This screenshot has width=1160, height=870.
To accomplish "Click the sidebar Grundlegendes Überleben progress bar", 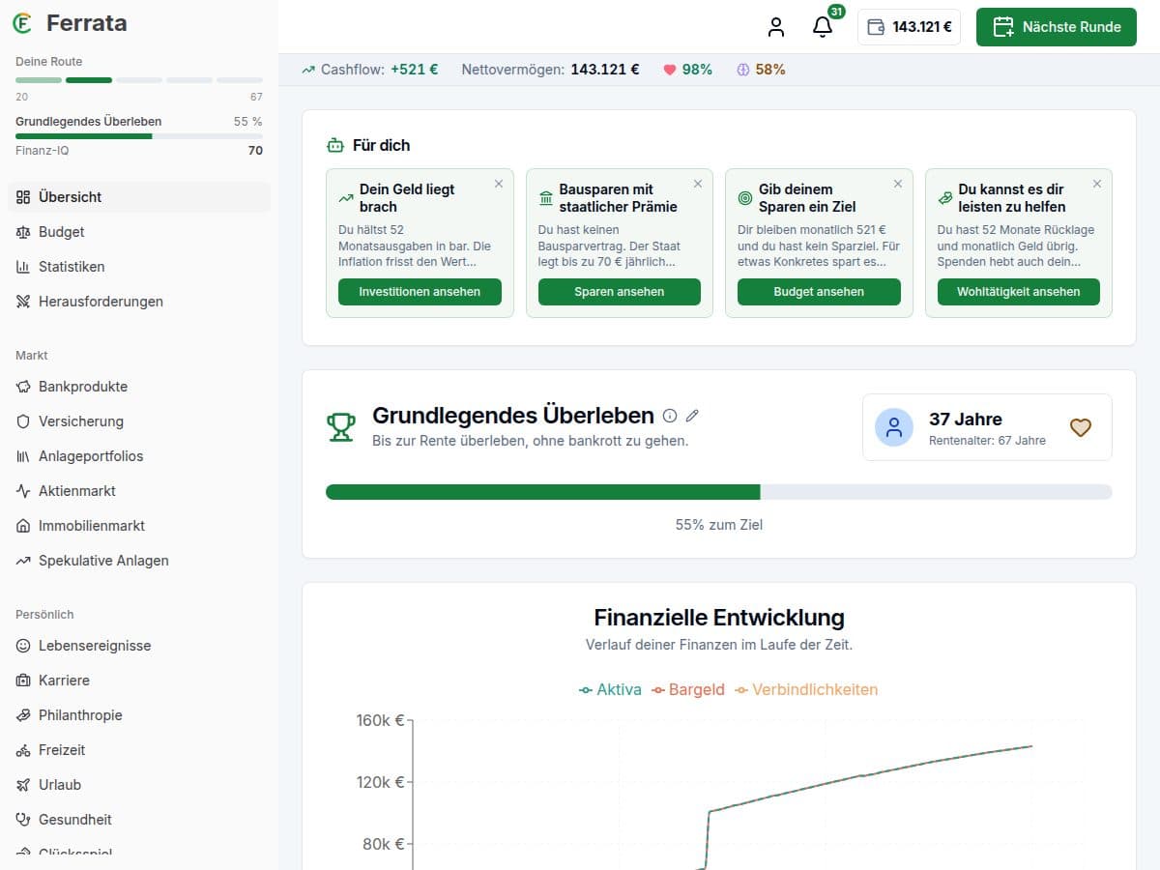I will pos(139,136).
